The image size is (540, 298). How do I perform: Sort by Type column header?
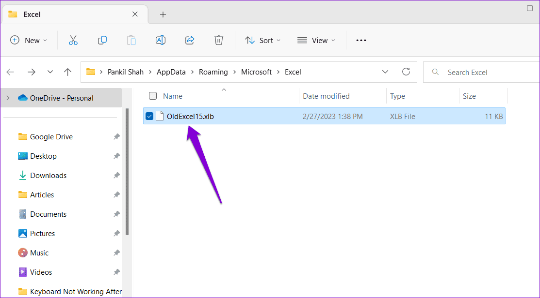pos(397,96)
